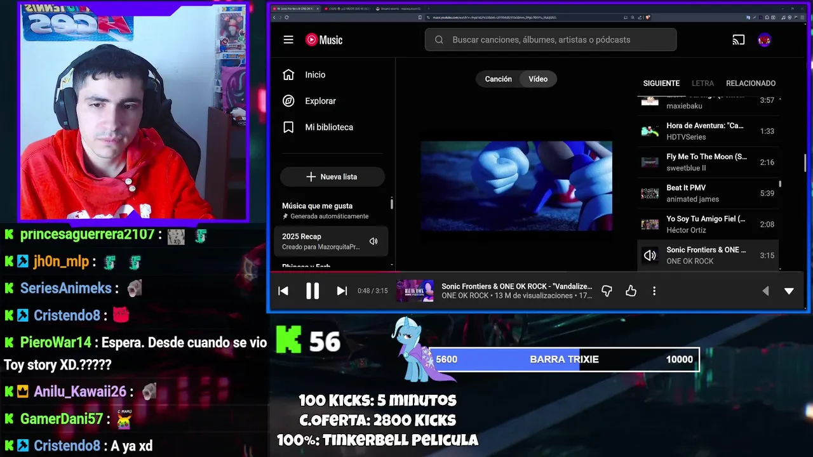Viewport: 813px width, 457px height.
Task: Click thumbnail of Beat It PMV
Action: (650, 194)
